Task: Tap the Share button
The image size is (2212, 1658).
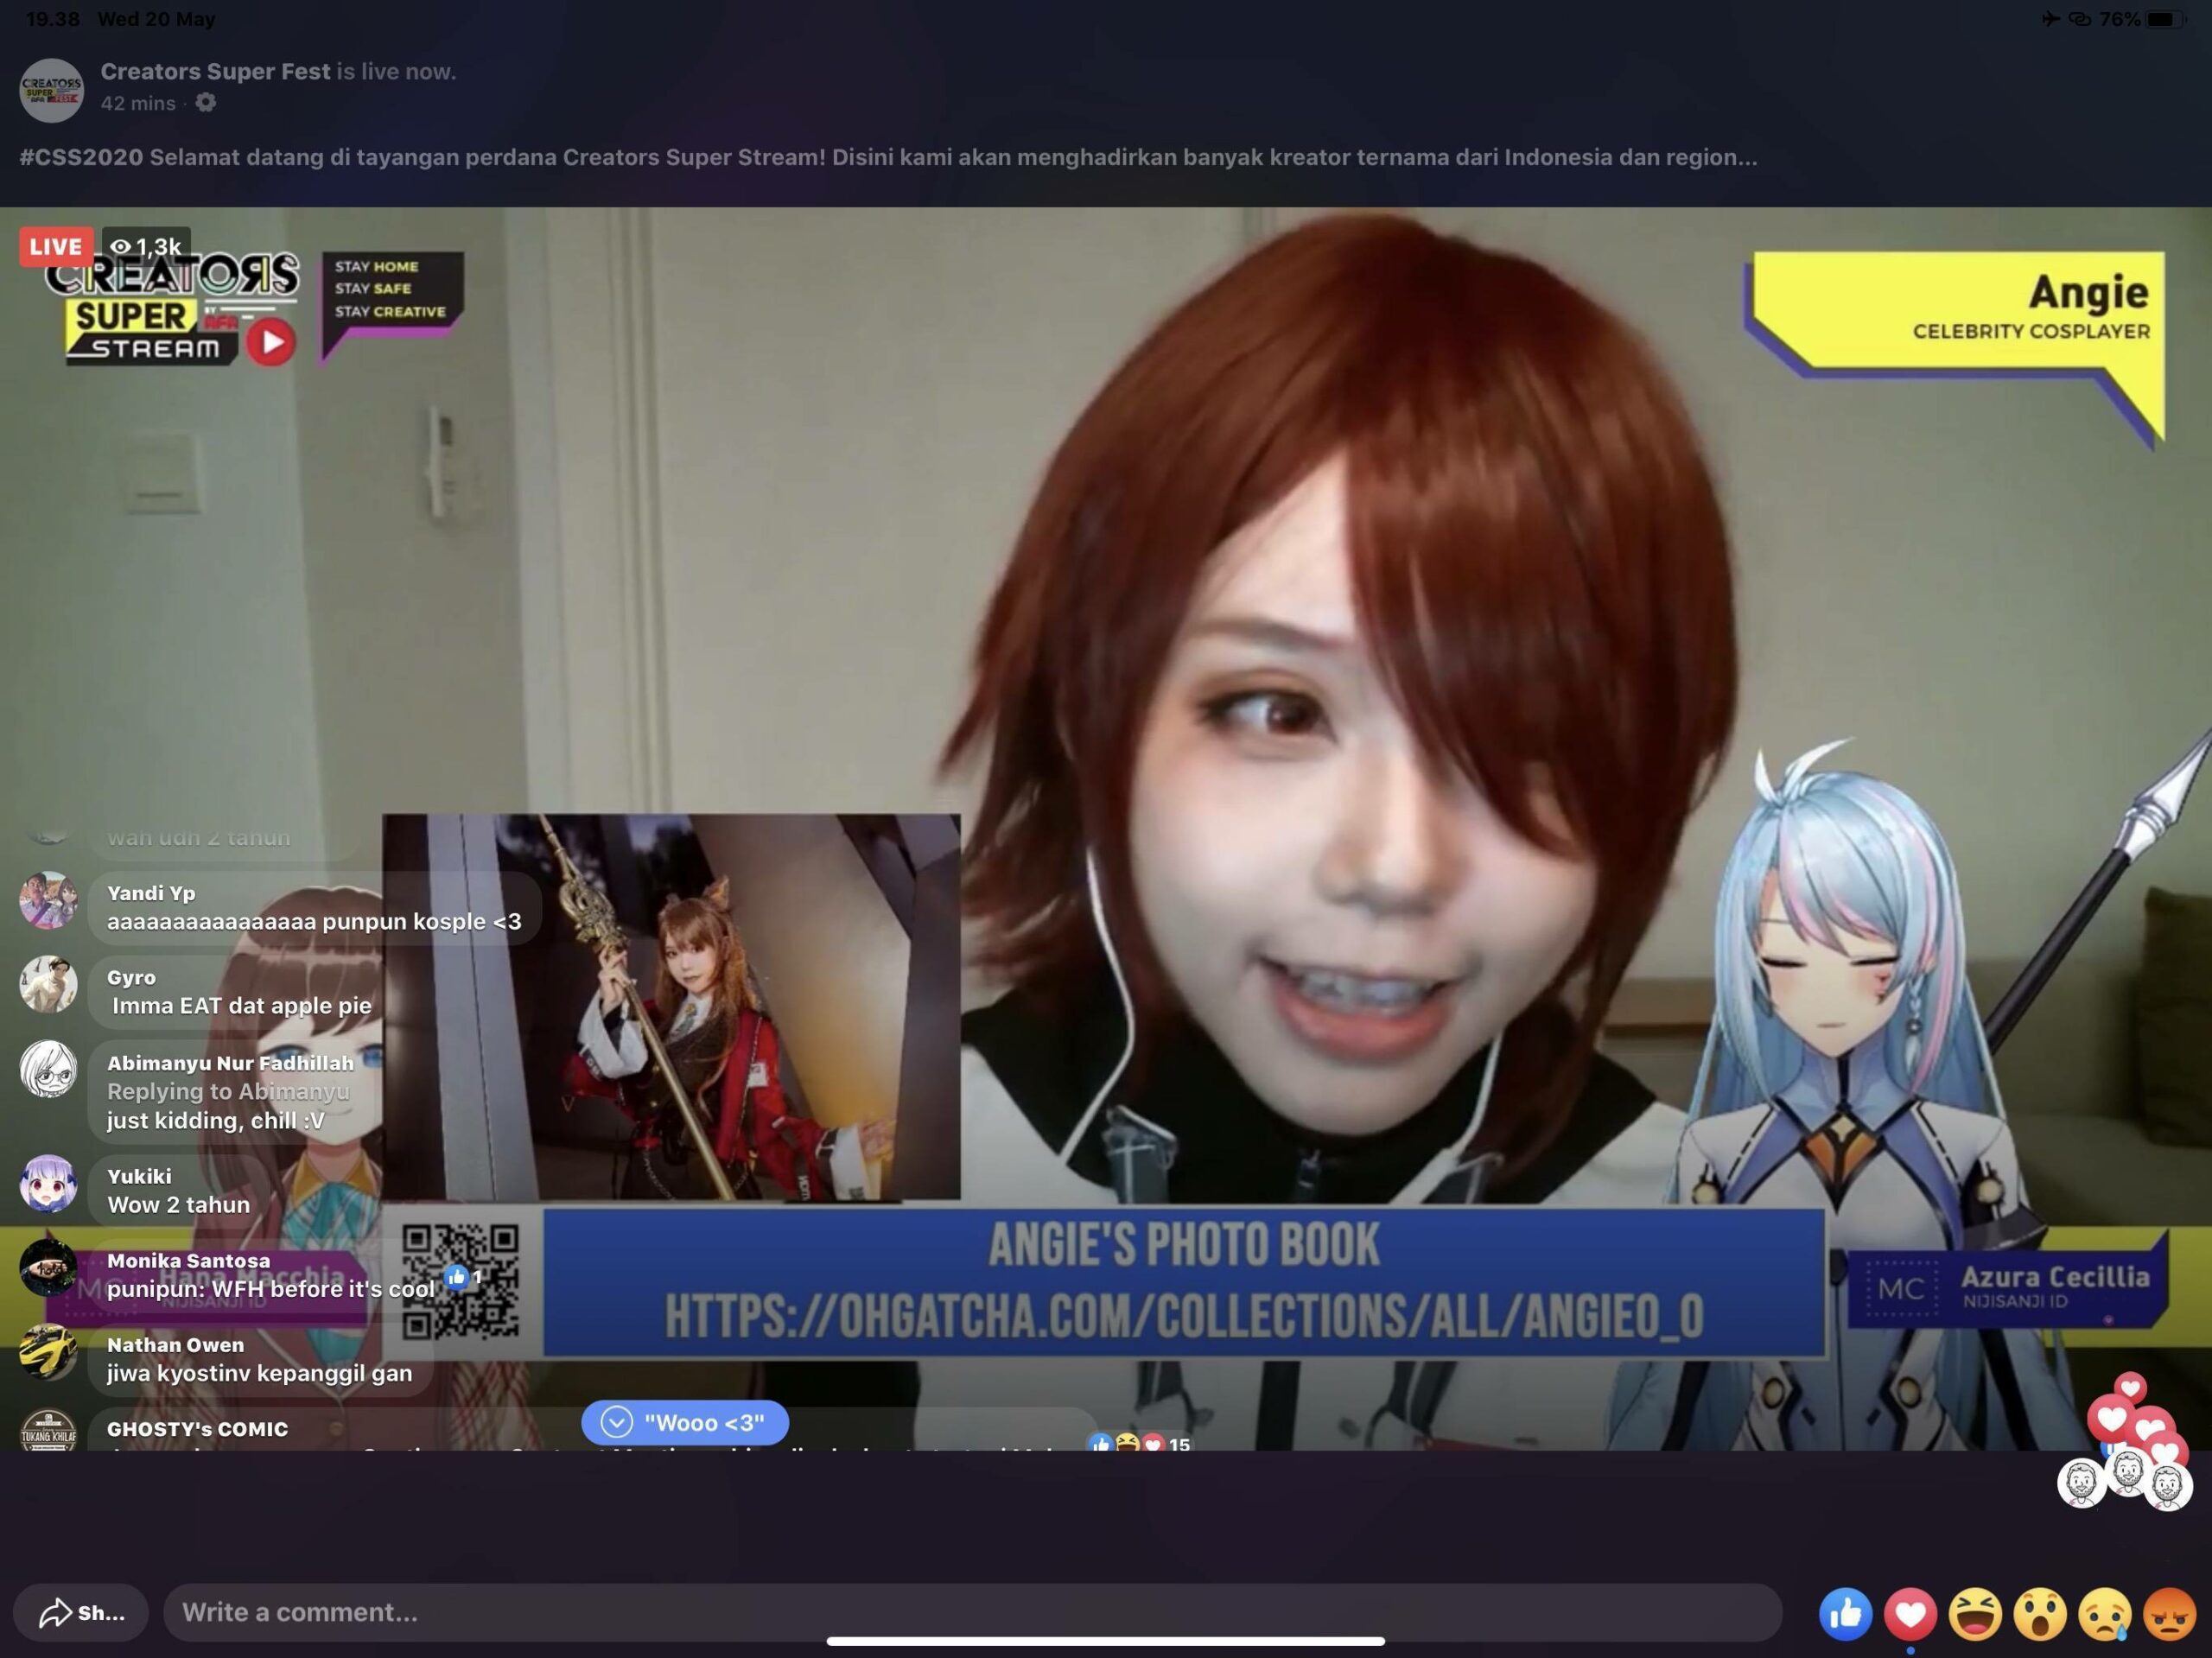Action: (81, 1612)
